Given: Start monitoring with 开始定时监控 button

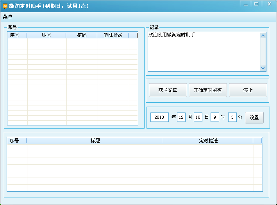Looking at the screenshot, I should tap(208, 90).
